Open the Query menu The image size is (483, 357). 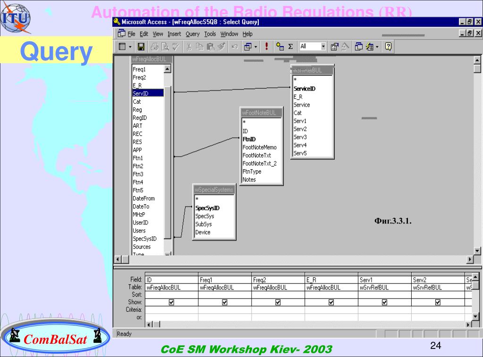[193, 34]
